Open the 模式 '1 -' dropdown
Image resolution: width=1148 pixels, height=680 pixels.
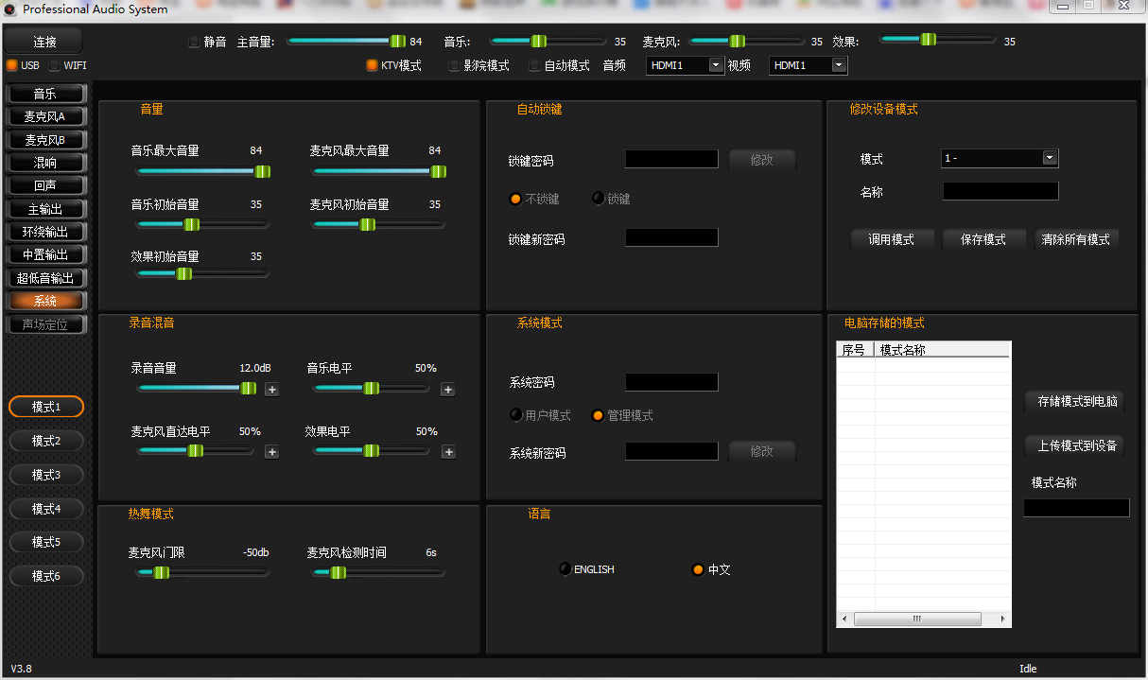(x=1000, y=158)
